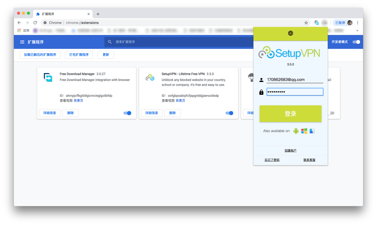Image resolution: width=377 pixels, height=226 pixels.
Task: Open a new tab with the plus button
Action: point(98,14)
